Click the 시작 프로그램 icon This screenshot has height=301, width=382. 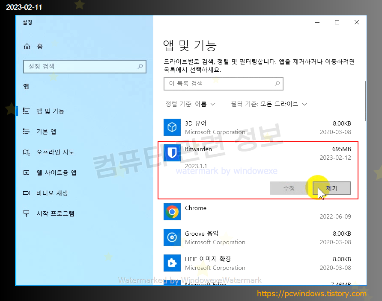click(x=26, y=213)
